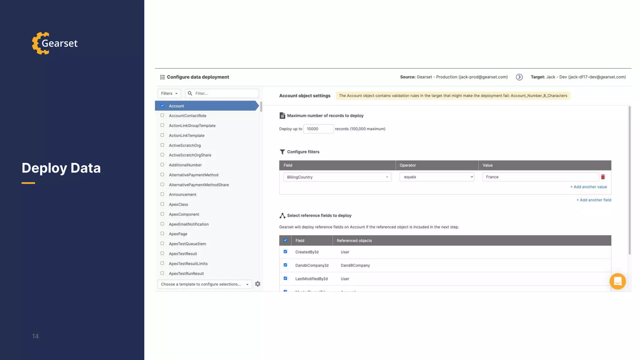Uncheck the CreatedById reference field
641x360 pixels.
point(285,252)
